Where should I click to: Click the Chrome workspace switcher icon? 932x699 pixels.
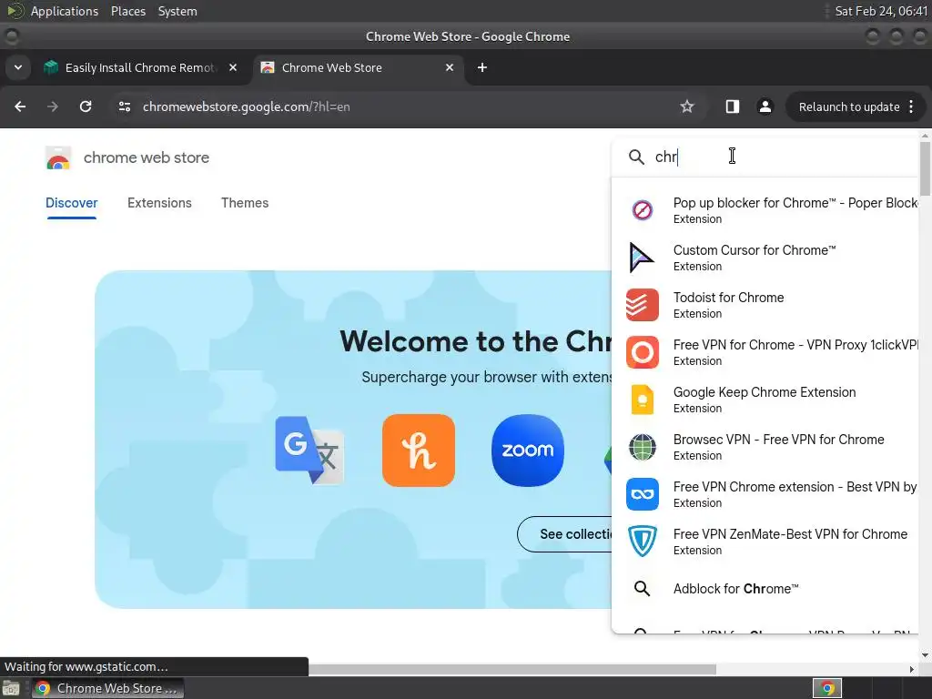click(826, 688)
